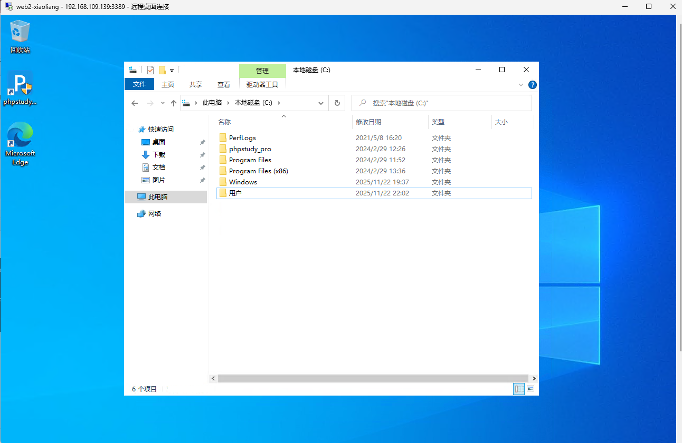Click the drive icon in Explorer title bar
Screen dimensions: 682x443
pyautogui.click(x=132, y=70)
